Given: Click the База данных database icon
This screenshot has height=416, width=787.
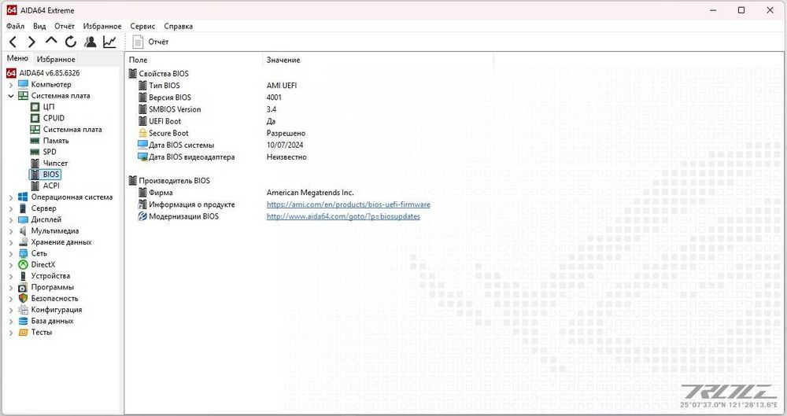Looking at the screenshot, I should pyautogui.click(x=23, y=321).
